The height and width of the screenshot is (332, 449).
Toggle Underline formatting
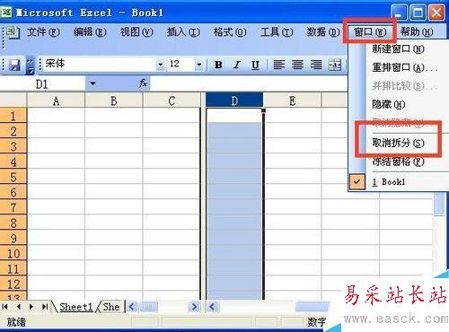(255, 65)
